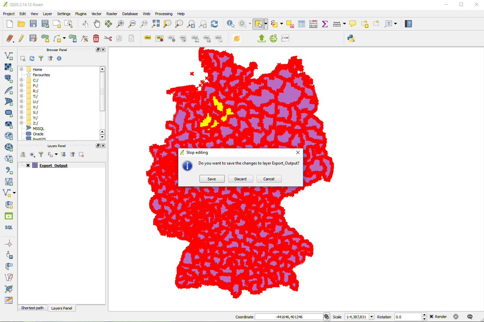Click Add Raster Layer side icon
Viewport: 484px width, 322px height.
click(x=9, y=67)
